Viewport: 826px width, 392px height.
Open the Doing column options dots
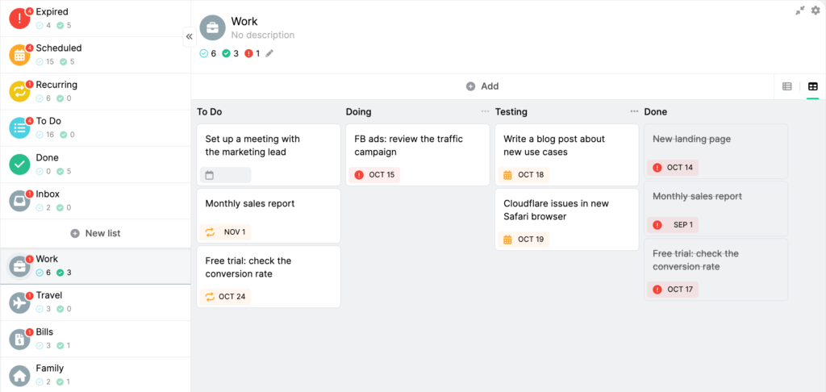click(x=485, y=111)
